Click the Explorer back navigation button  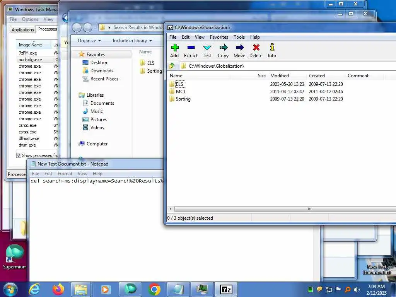pos(77,27)
